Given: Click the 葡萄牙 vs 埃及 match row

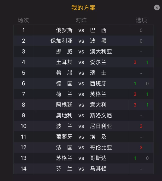Looking at the screenshot, I should (x=84, y=137).
